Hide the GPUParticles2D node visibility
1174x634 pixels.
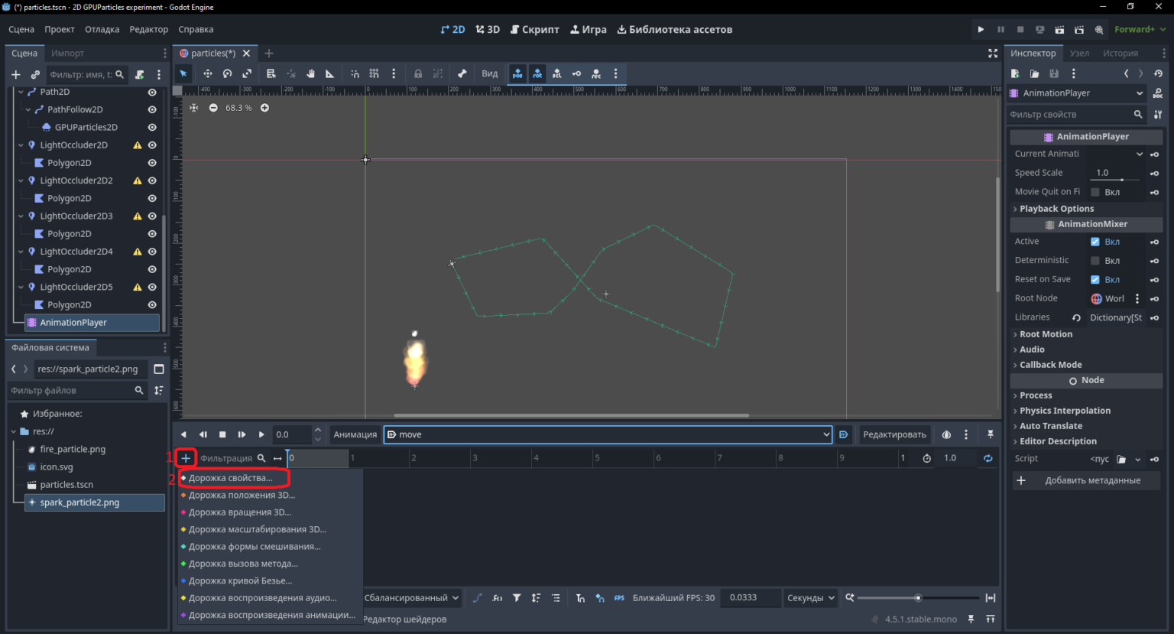pos(152,127)
